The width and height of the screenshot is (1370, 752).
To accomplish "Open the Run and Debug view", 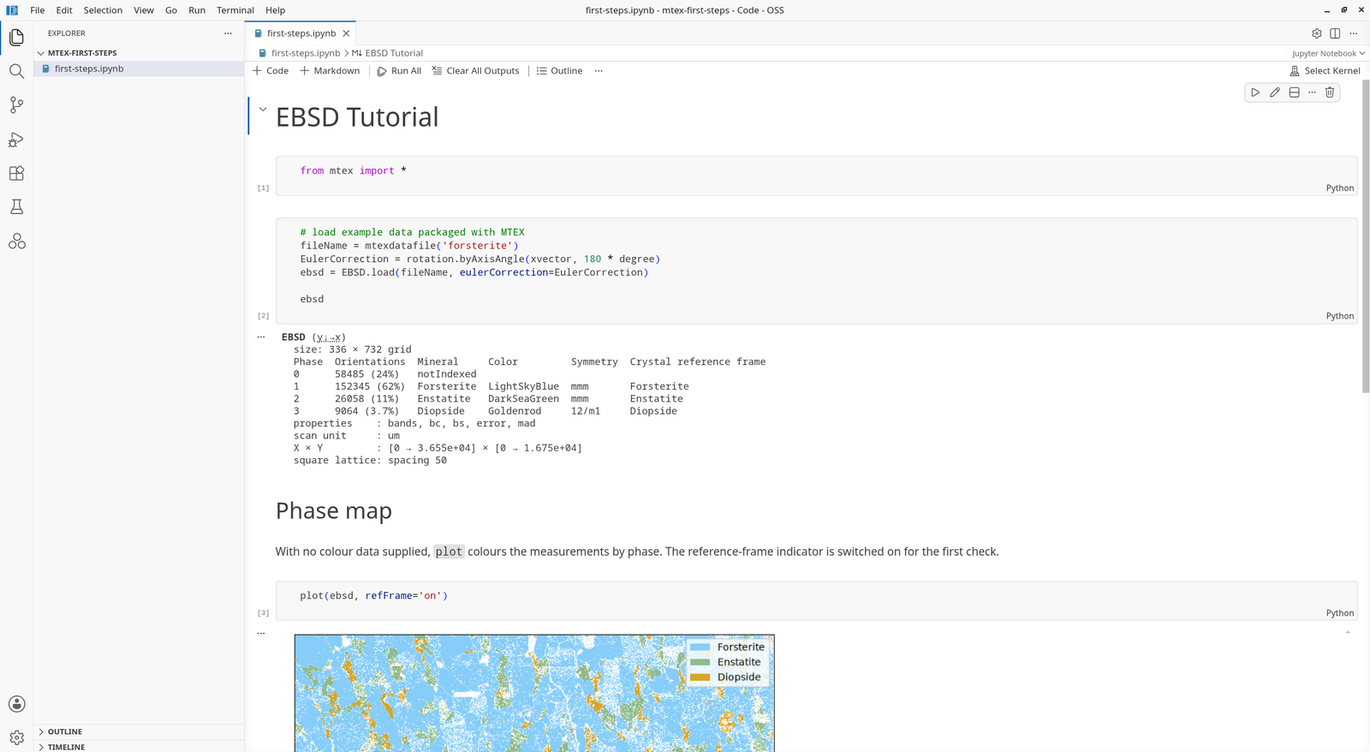I will [16, 140].
